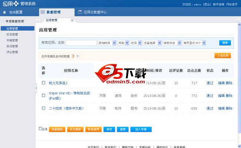Open the 站点配置 home icon
Screen dimensions: 241x148
4,12
